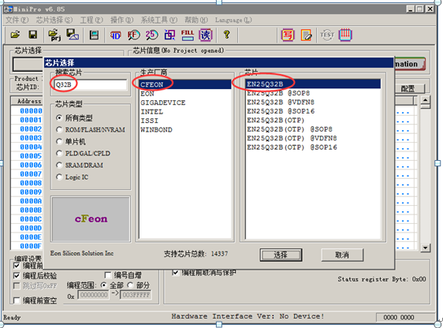
Task: Toggle the 编程前取消写保护 checkbox
Action: (x=175, y=272)
